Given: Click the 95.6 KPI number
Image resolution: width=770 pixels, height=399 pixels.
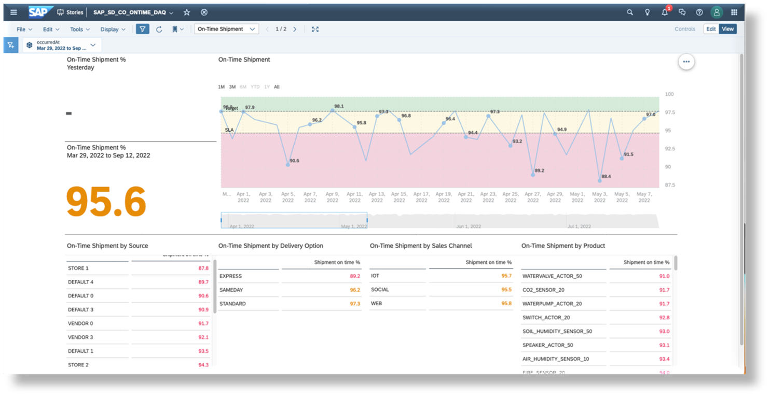Looking at the screenshot, I should (x=106, y=202).
